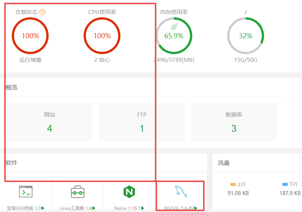
Task: Click the Linux工具箱 toolbox icon
Action: pos(77,191)
